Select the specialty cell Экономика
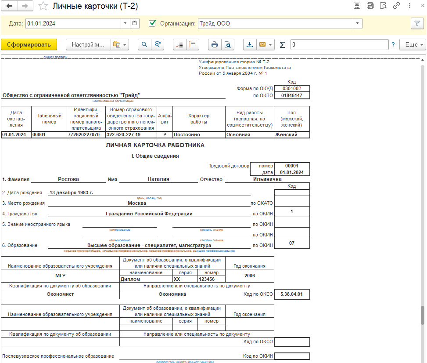The height and width of the screenshot is (363, 427). (172, 294)
